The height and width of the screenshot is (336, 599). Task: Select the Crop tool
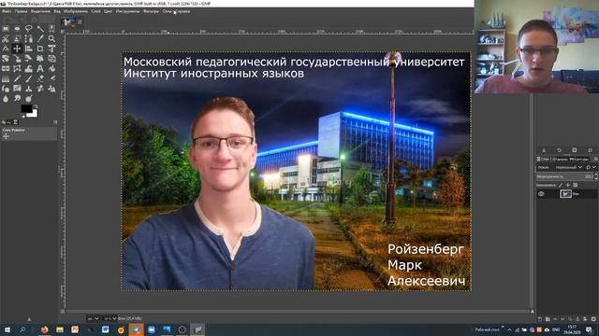40,49
